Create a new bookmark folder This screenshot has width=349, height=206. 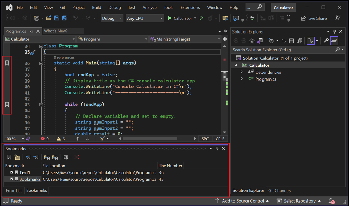17,157
